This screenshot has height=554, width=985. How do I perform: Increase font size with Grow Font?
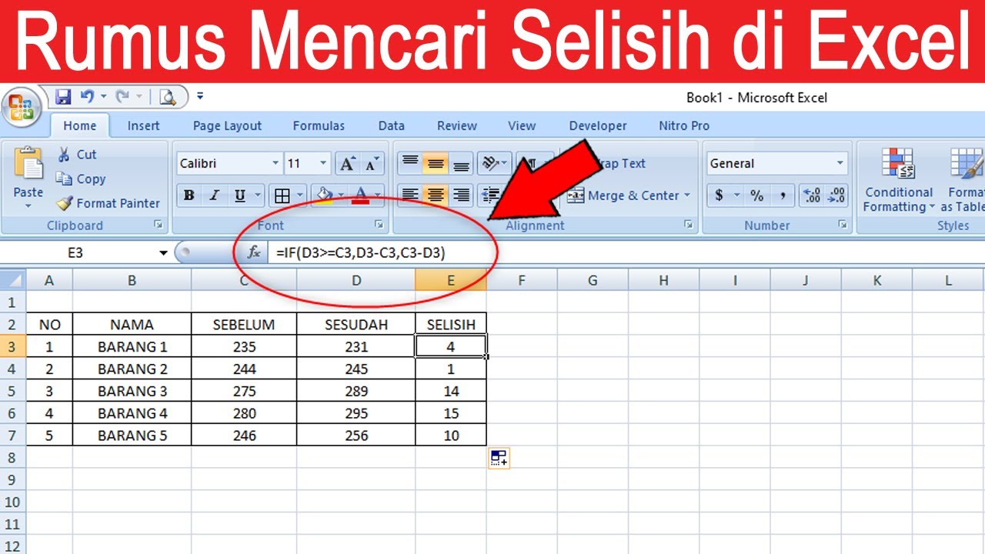[348, 163]
